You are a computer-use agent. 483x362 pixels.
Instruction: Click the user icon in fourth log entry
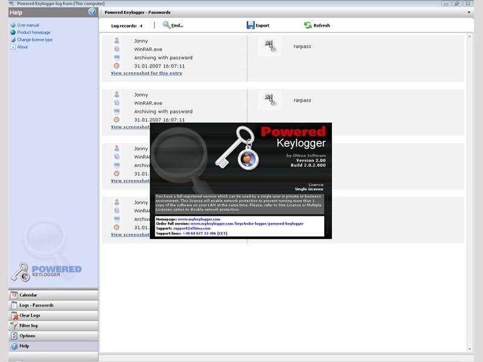[x=117, y=202]
